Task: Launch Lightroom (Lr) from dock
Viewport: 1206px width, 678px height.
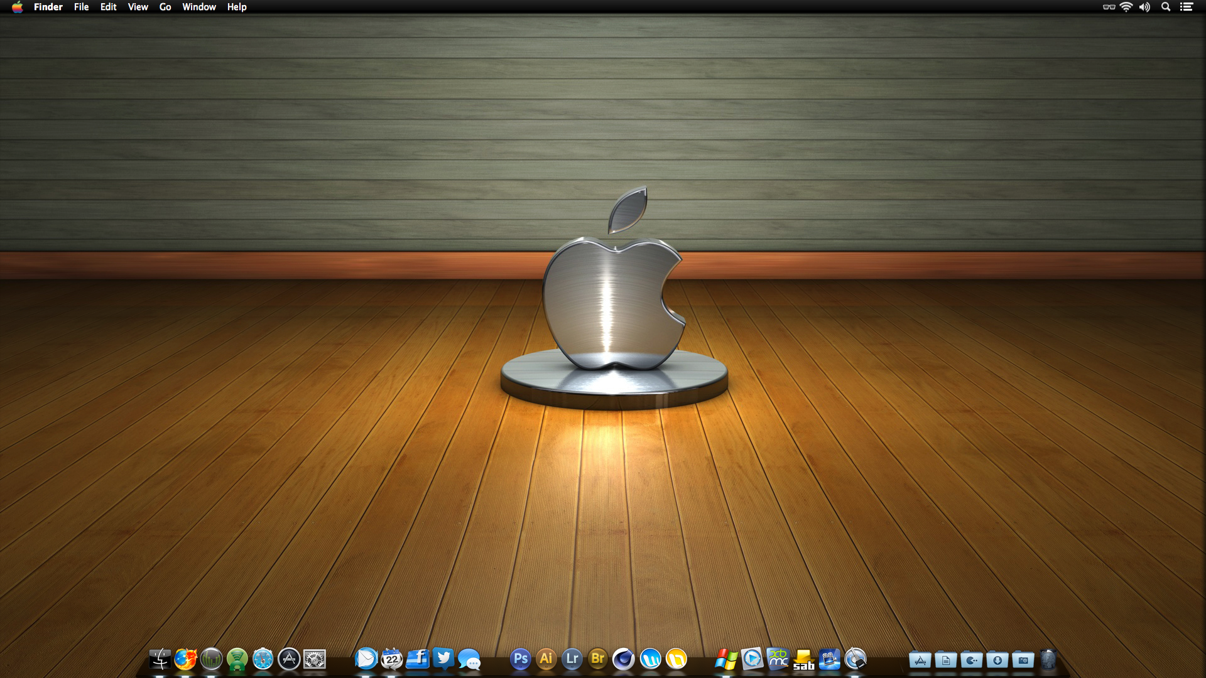Action: tap(572, 659)
